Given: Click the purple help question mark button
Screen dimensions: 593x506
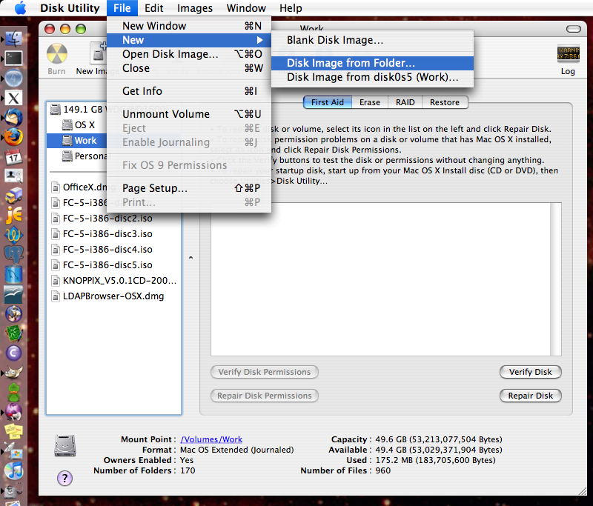Looking at the screenshot, I should (x=64, y=479).
